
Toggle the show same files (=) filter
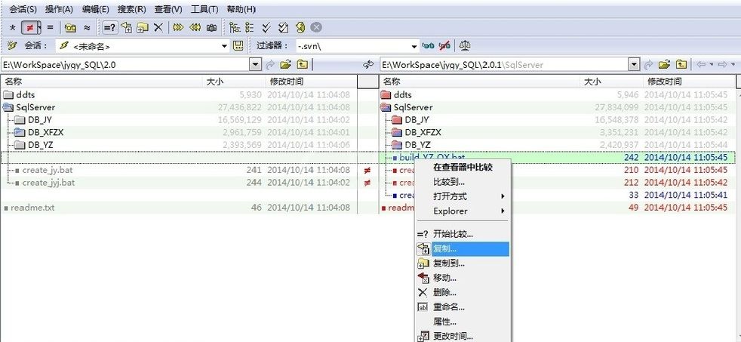(50, 27)
